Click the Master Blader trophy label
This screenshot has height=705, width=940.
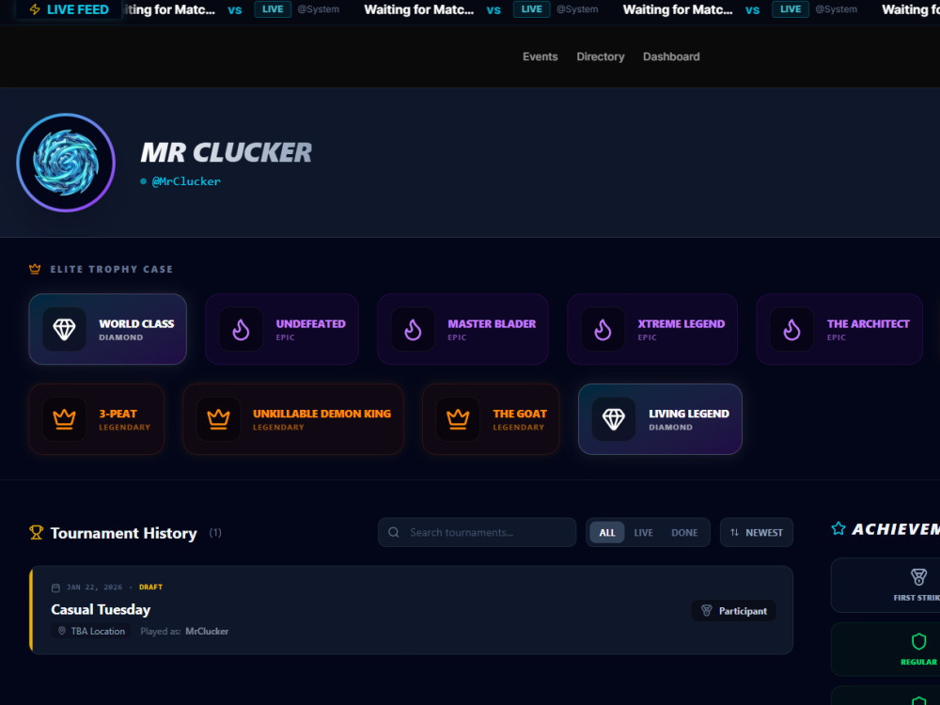(492, 323)
